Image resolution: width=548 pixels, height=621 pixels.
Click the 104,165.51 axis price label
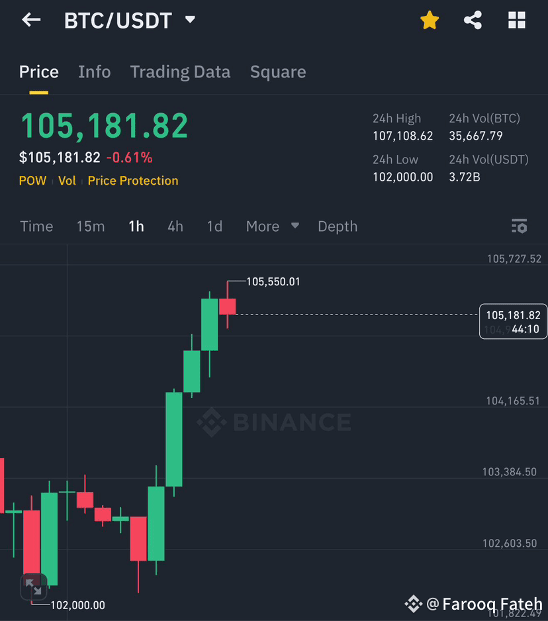[x=513, y=401]
